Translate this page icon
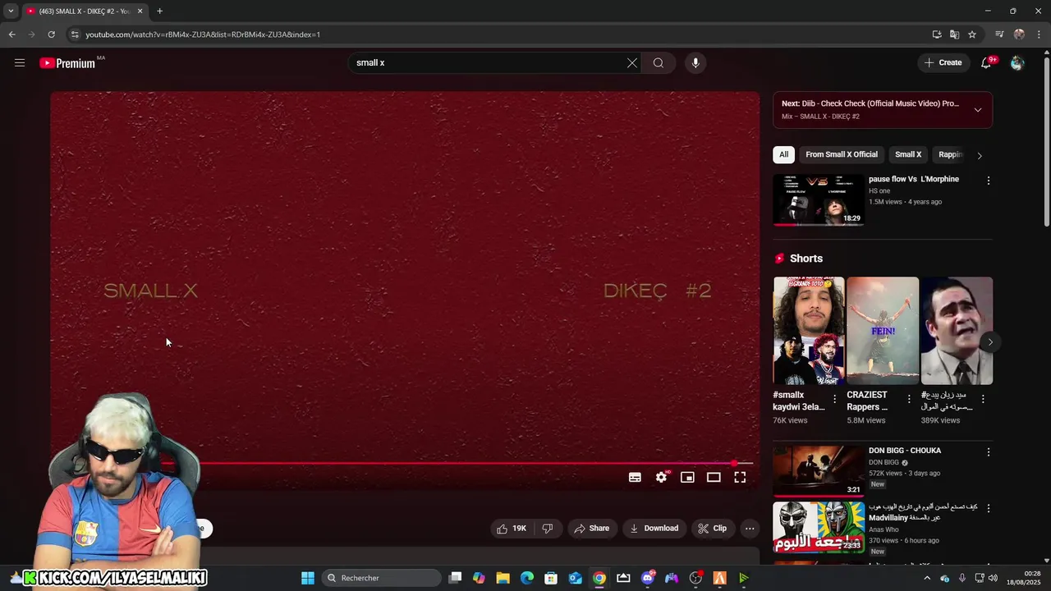Image resolution: width=1051 pixels, height=591 pixels. tap(954, 34)
